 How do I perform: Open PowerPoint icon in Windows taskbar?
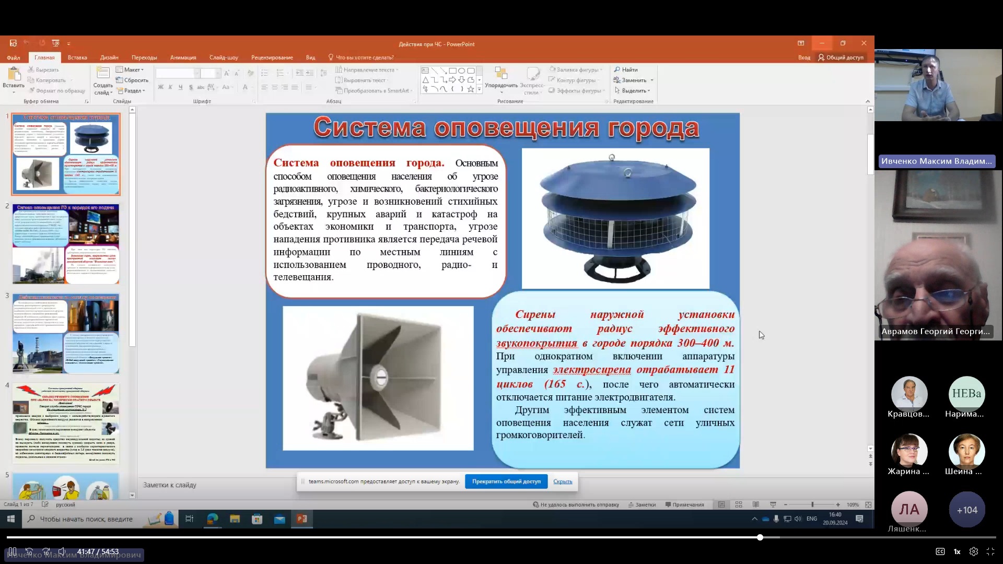pos(302,519)
